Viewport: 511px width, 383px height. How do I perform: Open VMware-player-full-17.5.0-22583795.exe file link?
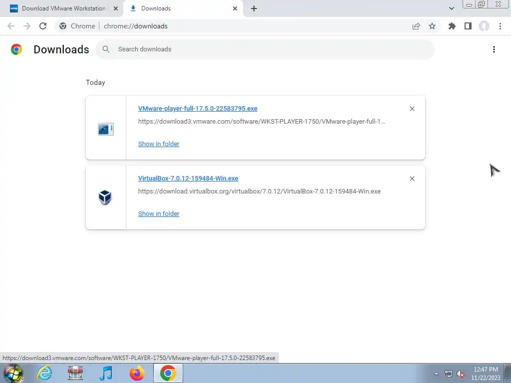click(x=198, y=108)
